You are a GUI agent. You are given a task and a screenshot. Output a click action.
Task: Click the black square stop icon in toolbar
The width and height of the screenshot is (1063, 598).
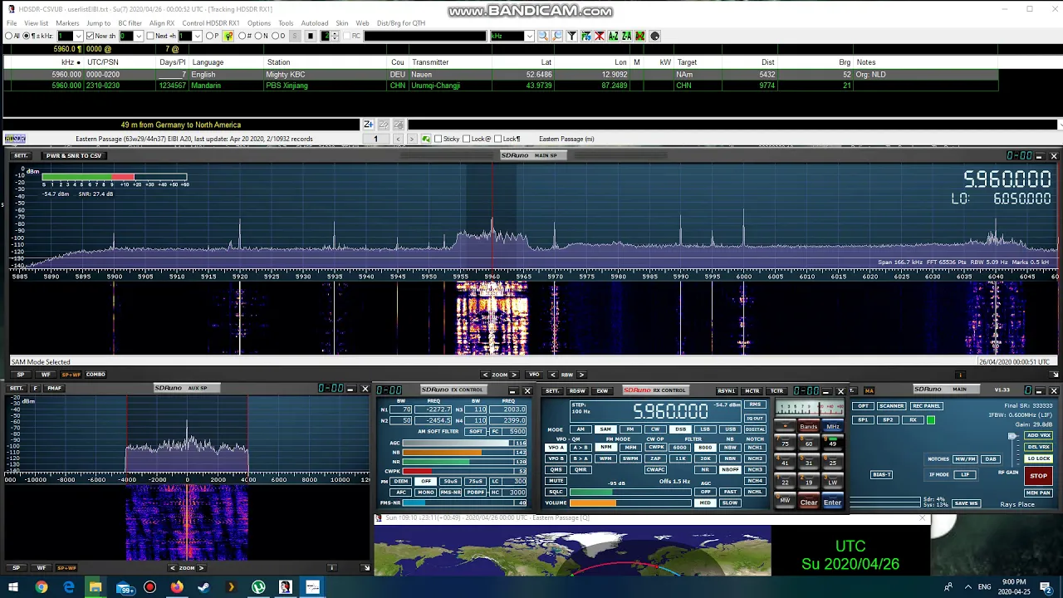click(311, 37)
